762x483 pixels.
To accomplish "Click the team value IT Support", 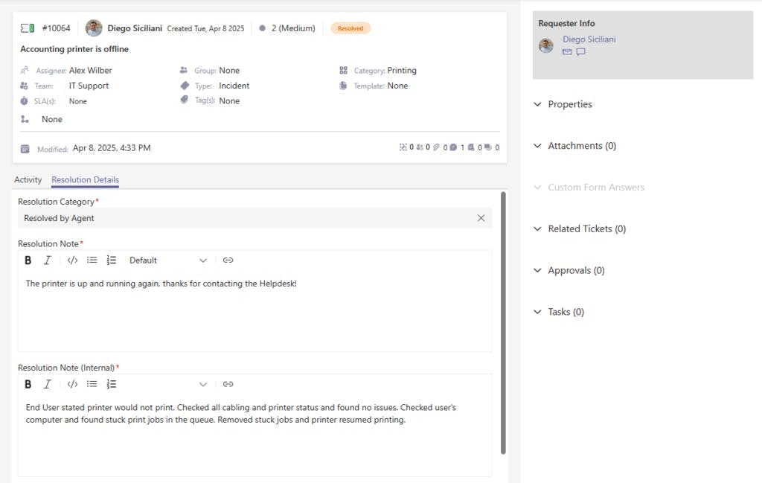I will click(x=89, y=86).
